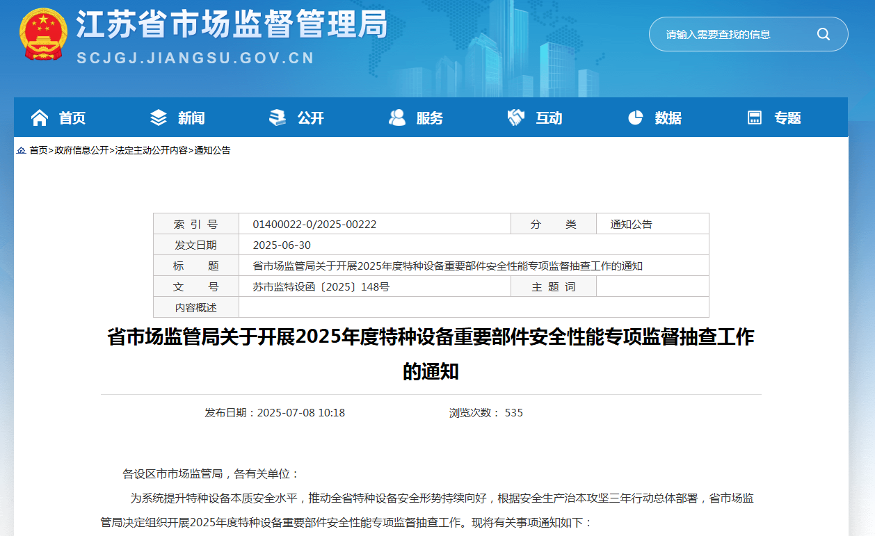
Task: Go to 通知公告 in breadcrumb
Action: tap(212, 150)
